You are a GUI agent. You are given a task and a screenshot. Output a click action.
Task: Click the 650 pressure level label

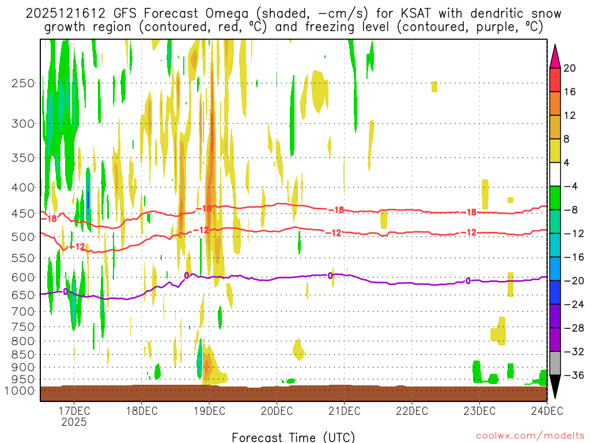(23, 295)
